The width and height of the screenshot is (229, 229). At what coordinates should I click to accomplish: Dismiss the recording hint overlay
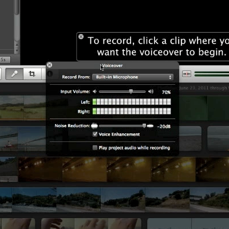coord(81,37)
